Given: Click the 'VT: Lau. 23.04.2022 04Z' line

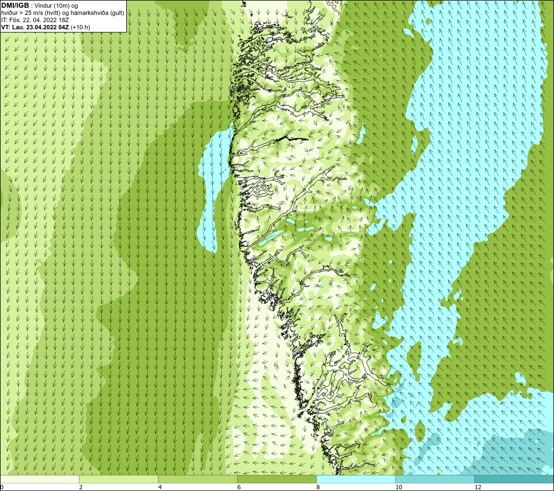Looking at the screenshot, I should (35, 27).
